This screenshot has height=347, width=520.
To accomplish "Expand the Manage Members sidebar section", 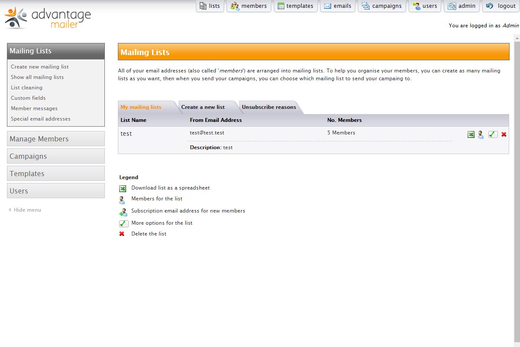I will tap(56, 139).
